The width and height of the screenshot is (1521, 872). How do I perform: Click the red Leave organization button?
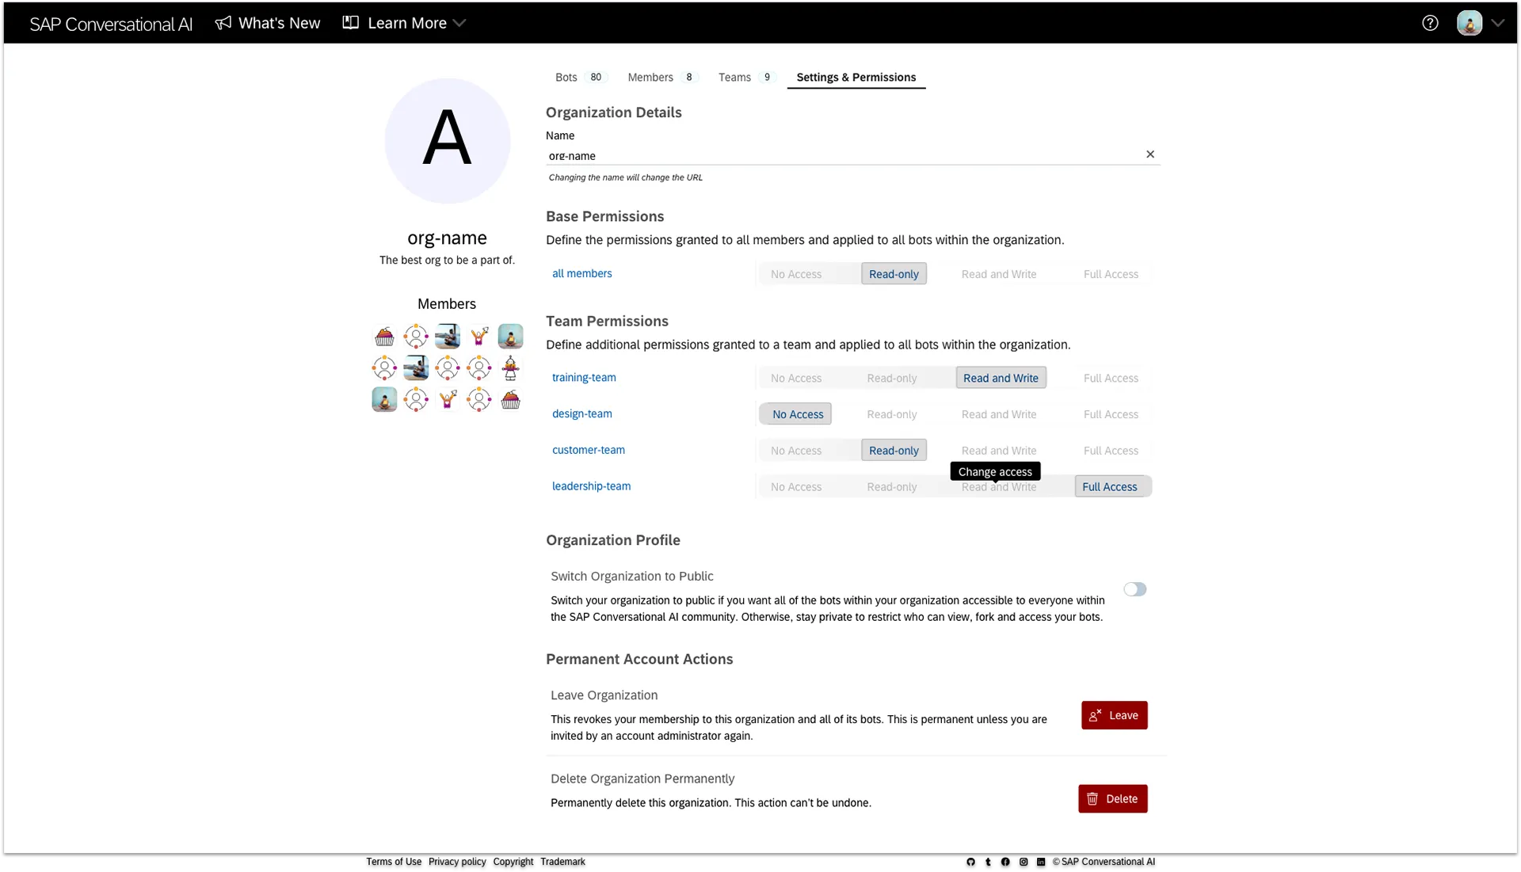tap(1114, 715)
